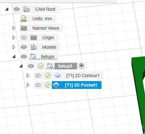Show toolpath for 2D Contour1
The image size is (145, 134).
[38, 76]
